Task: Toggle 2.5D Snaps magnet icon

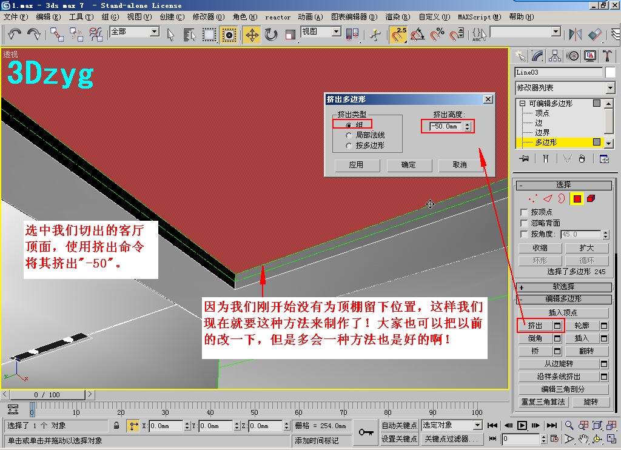Action: [x=398, y=35]
